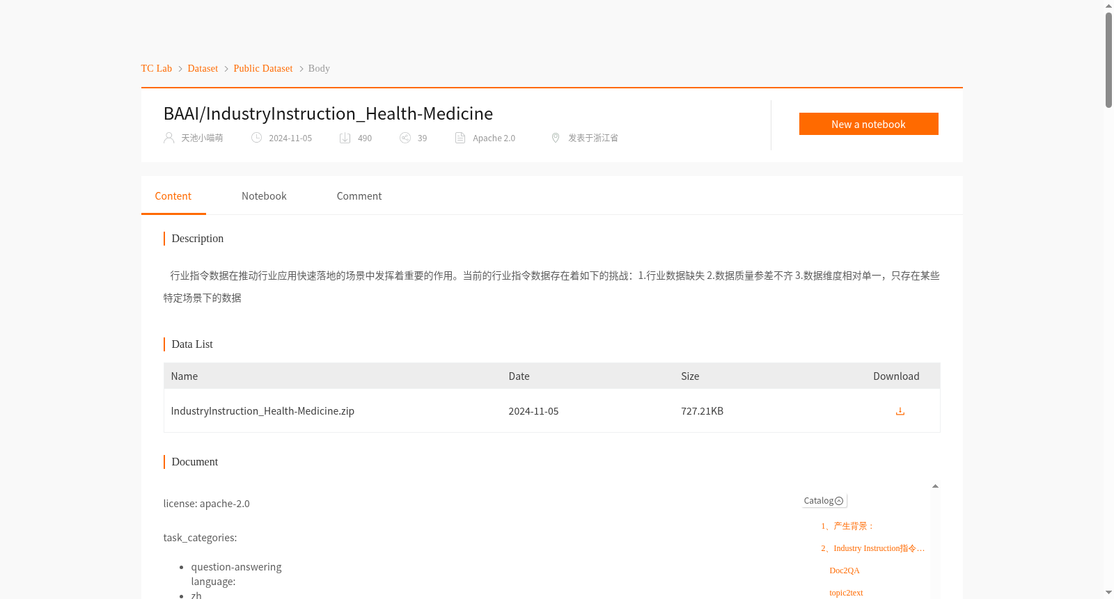Screen dimensions: 1114x599
Task: Click the license document icon
Action: click(x=460, y=138)
